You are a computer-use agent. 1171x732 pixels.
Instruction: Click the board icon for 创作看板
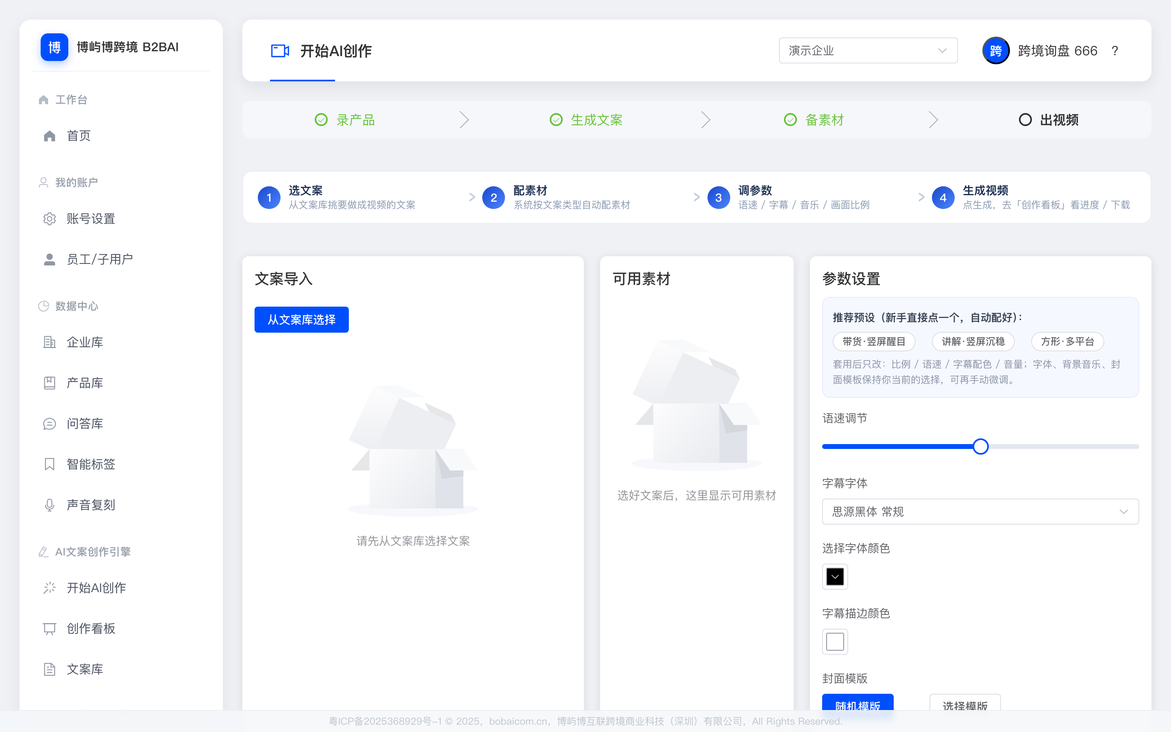tap(49, 628)
